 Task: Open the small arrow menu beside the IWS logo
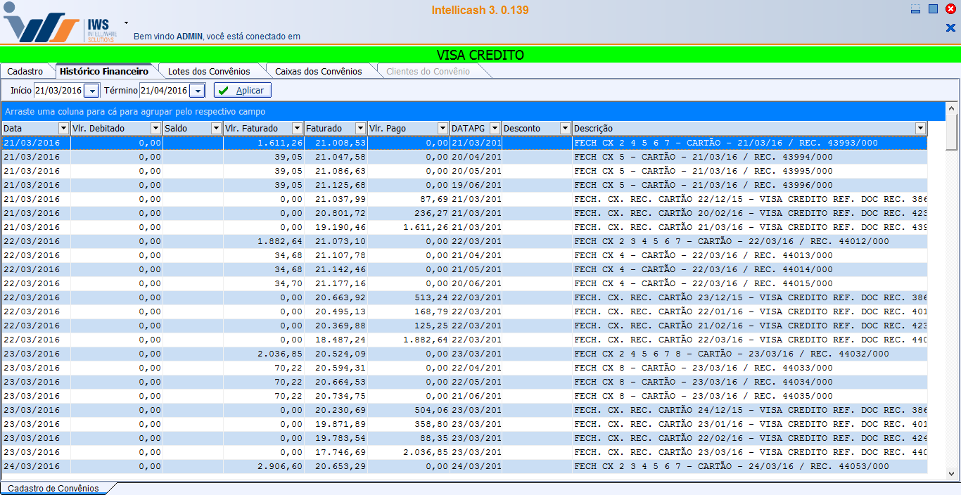tap(127, 22)
